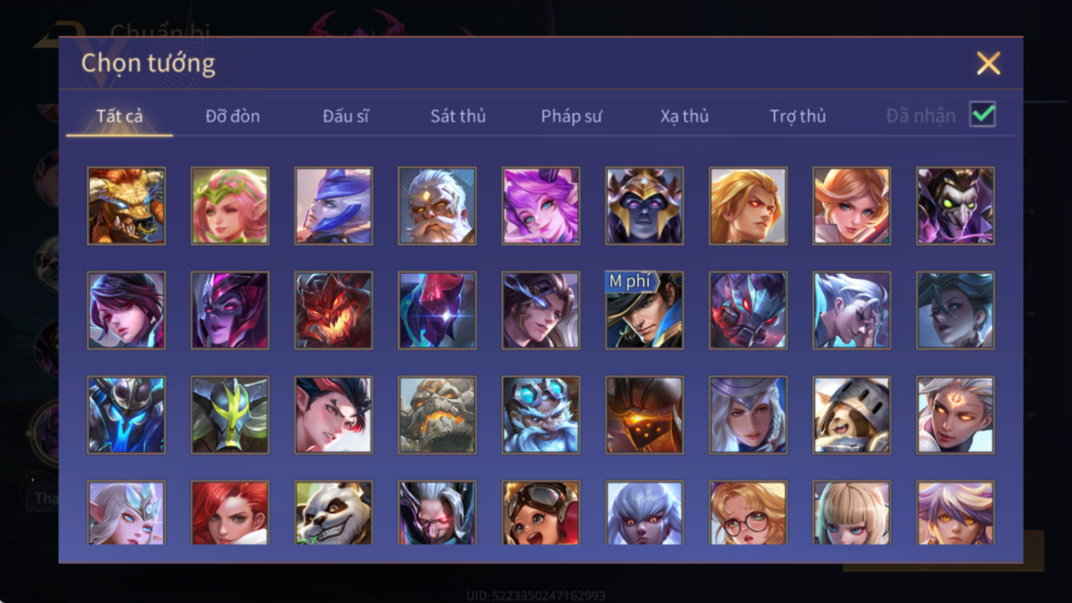This screenshot has height=603, width=1072.
Task: Choose the goggled pilot girl hero
Action: [541, 512]
